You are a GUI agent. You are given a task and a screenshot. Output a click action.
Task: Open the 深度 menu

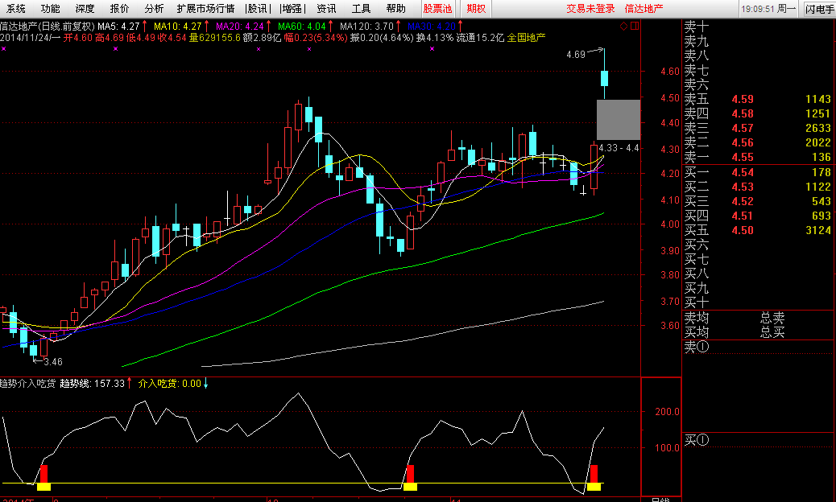[85, 9]
